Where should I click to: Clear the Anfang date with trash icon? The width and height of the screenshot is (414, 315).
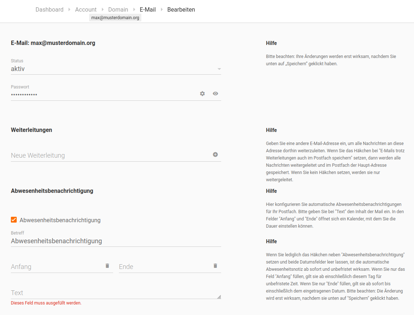(107, 266)
